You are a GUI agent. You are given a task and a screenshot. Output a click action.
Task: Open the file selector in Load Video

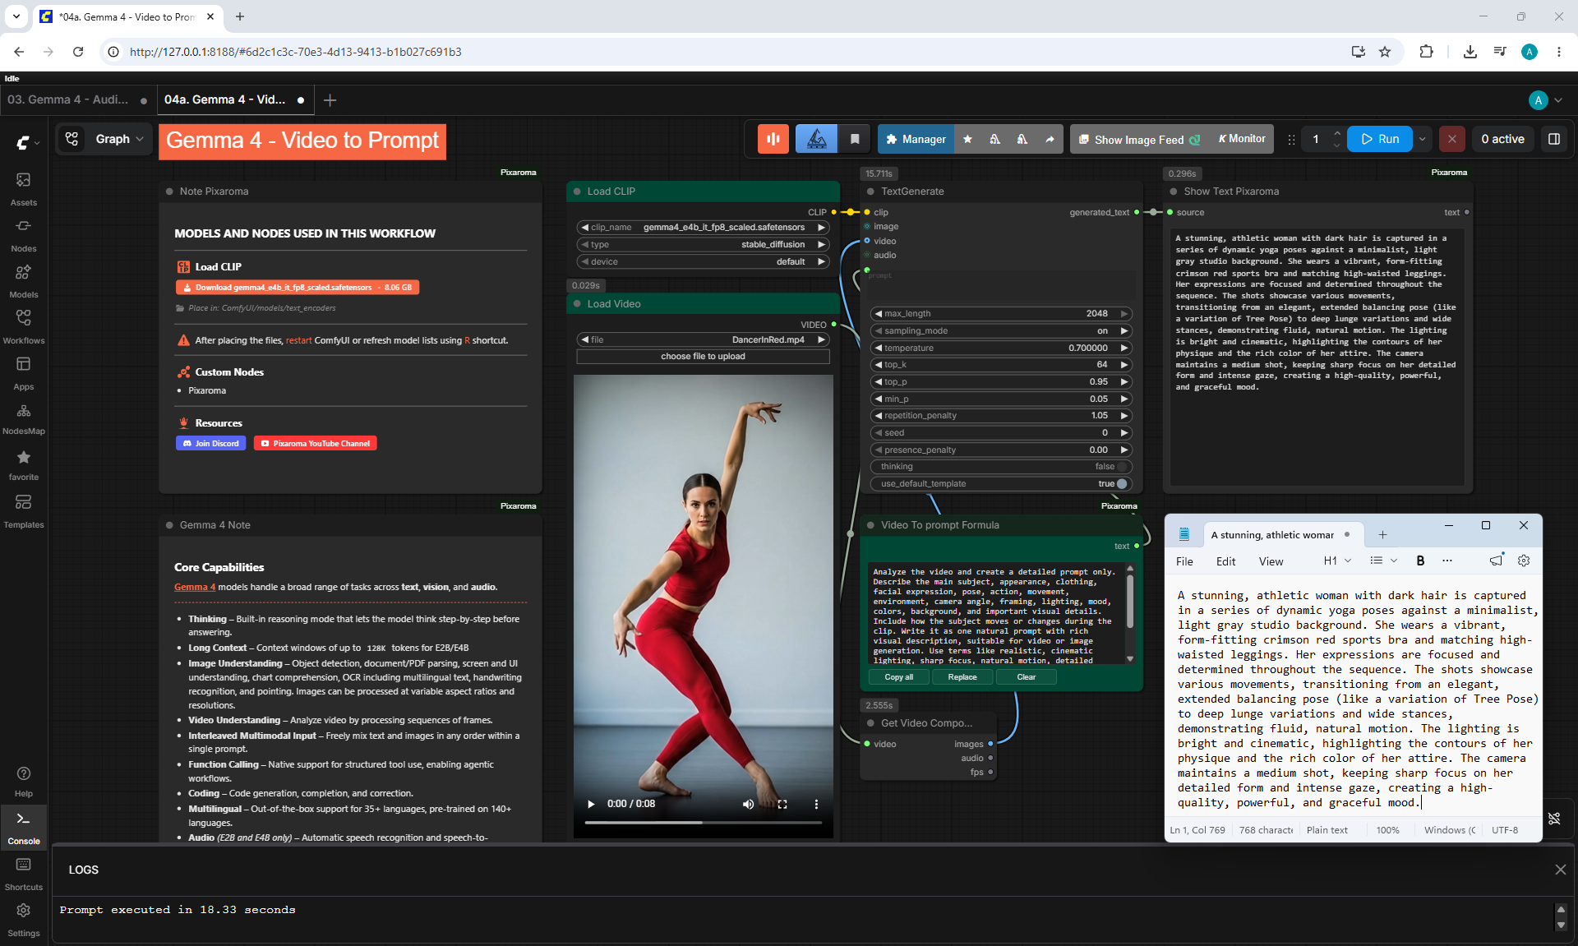[x=704, y=340]
